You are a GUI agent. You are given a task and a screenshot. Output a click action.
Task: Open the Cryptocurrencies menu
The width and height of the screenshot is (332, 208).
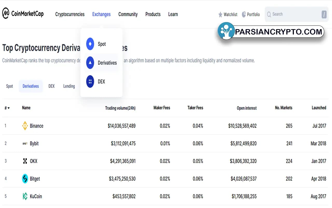point(70,14)
